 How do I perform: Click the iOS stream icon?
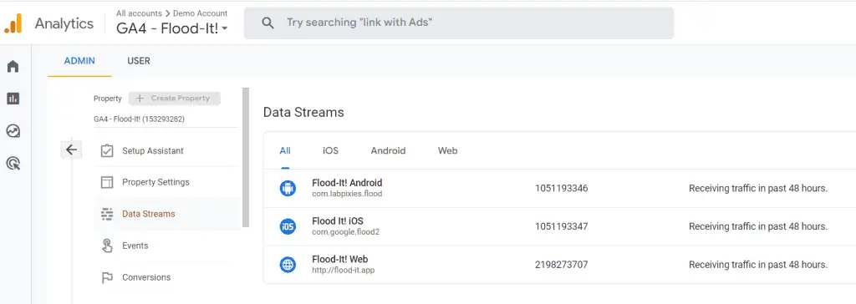[x=288, y=226]
